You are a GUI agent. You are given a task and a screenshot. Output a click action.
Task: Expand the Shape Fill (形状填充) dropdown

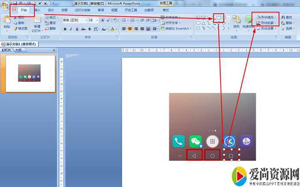tap(275, 17)
